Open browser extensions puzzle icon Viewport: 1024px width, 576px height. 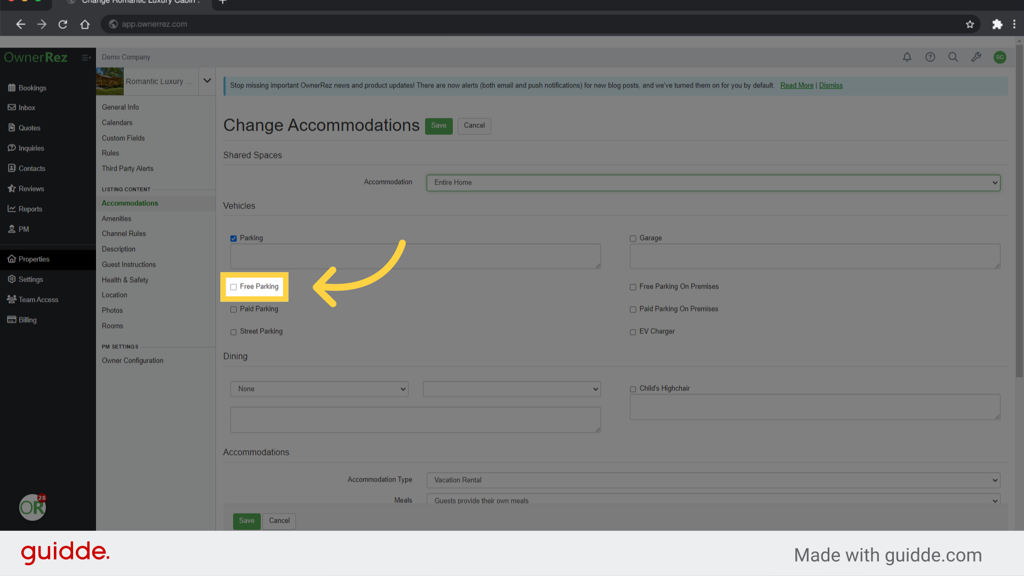pos(997,24)
